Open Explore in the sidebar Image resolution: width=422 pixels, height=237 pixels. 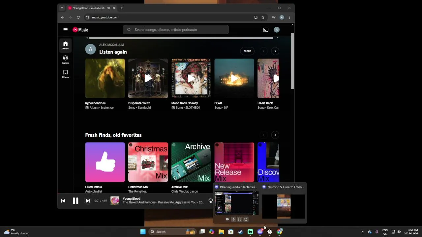tap(66, 60)
